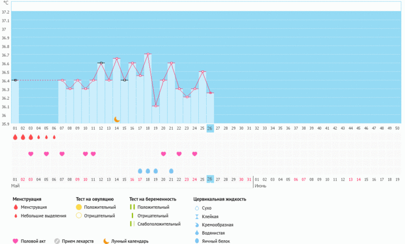Click the Прием лекарств legend icon
Image resolution: width=405 pixels, height=244 pixels.
(57, 241)
